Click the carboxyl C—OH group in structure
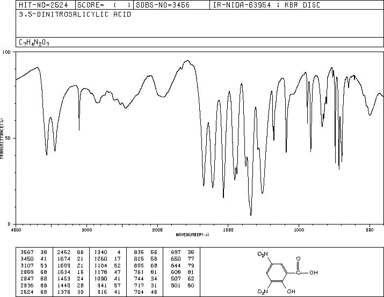The image size is (384, 297). pyautogui.click(x=307, y=272)
